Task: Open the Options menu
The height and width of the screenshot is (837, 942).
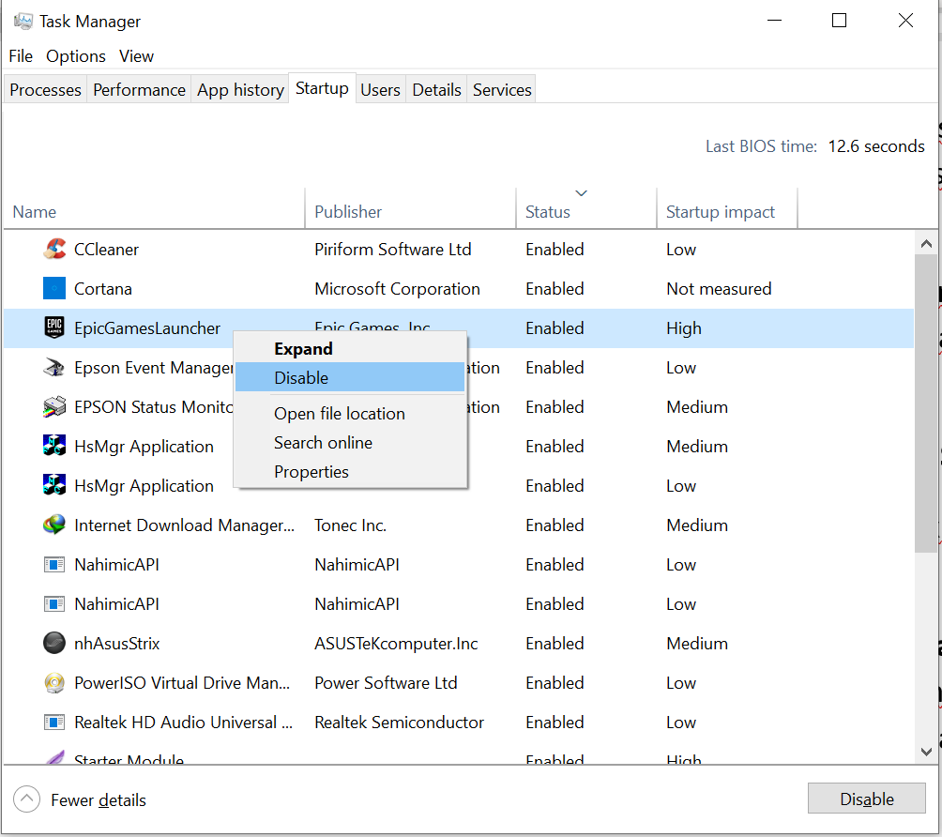Action: coord(76,56)
